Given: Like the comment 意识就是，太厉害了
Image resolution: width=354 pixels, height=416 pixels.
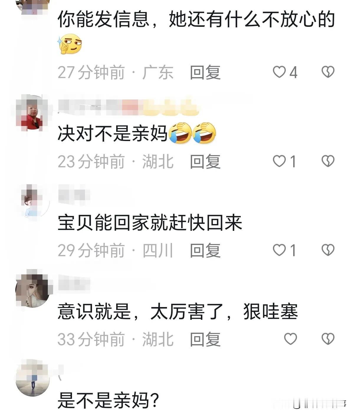Looking at the screenshot, I should [290, 339].
